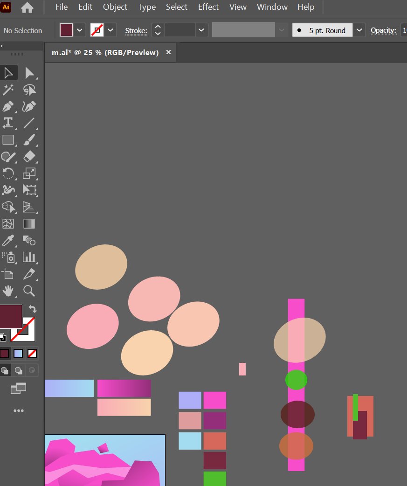407x486 pixels.
Task: Choose the Column Graph tool
Action: tap(29, 257)
